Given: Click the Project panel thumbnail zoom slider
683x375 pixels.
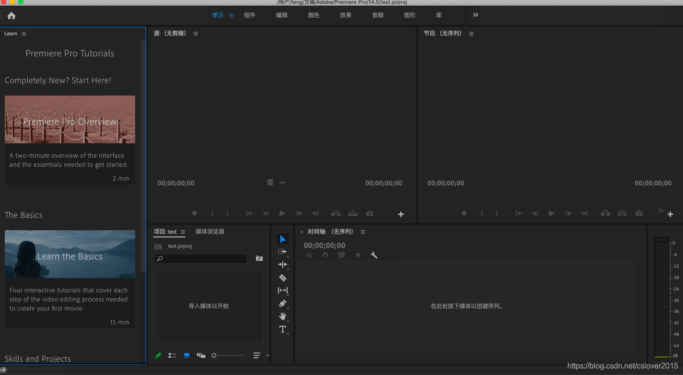Looking at the screenshot, I should click(228, 355).
